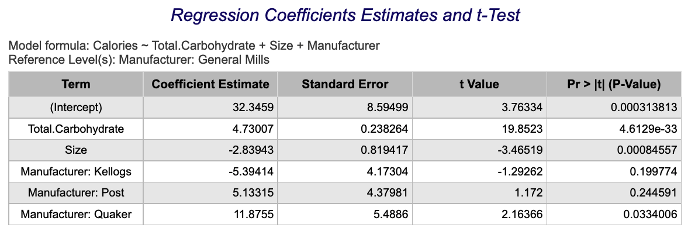Click the Size standard error 0.819417

[x=387, y=150]
